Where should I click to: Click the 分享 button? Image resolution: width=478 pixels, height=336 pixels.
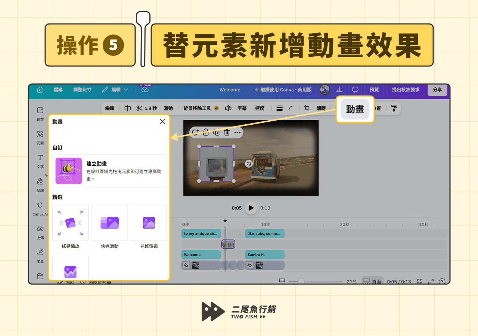click(437, 90)
